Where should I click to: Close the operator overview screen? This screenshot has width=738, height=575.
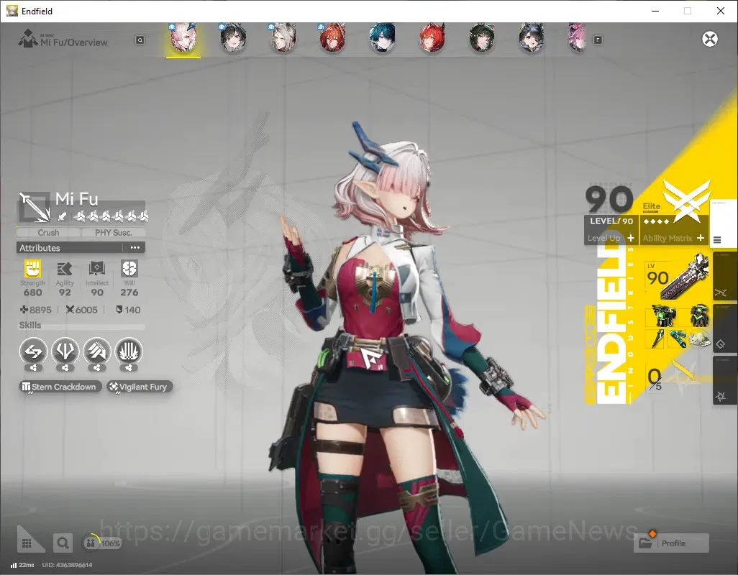point(710,39)
